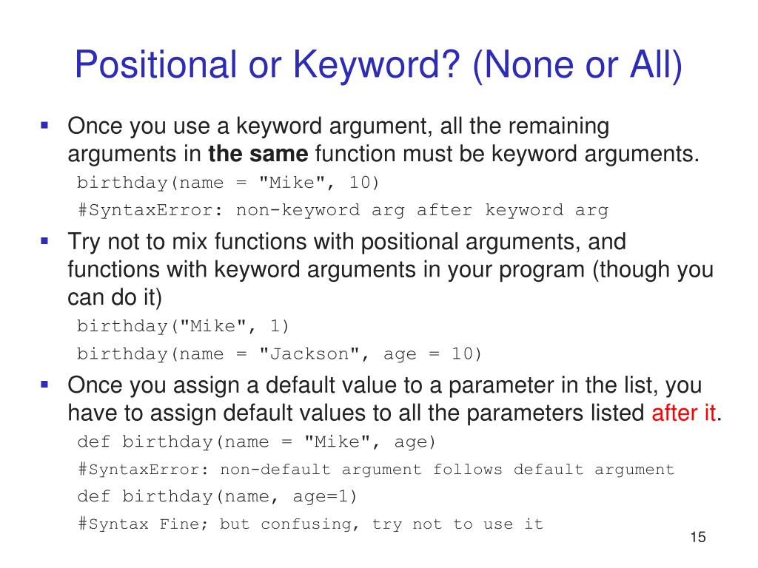Click code line with "Jackson", age = 10
Screen dimensions: 758x568
click(279, 354)
